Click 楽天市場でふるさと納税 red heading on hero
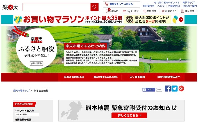Image resolution: width=198 pixels, height=122 pixels. 85,46
